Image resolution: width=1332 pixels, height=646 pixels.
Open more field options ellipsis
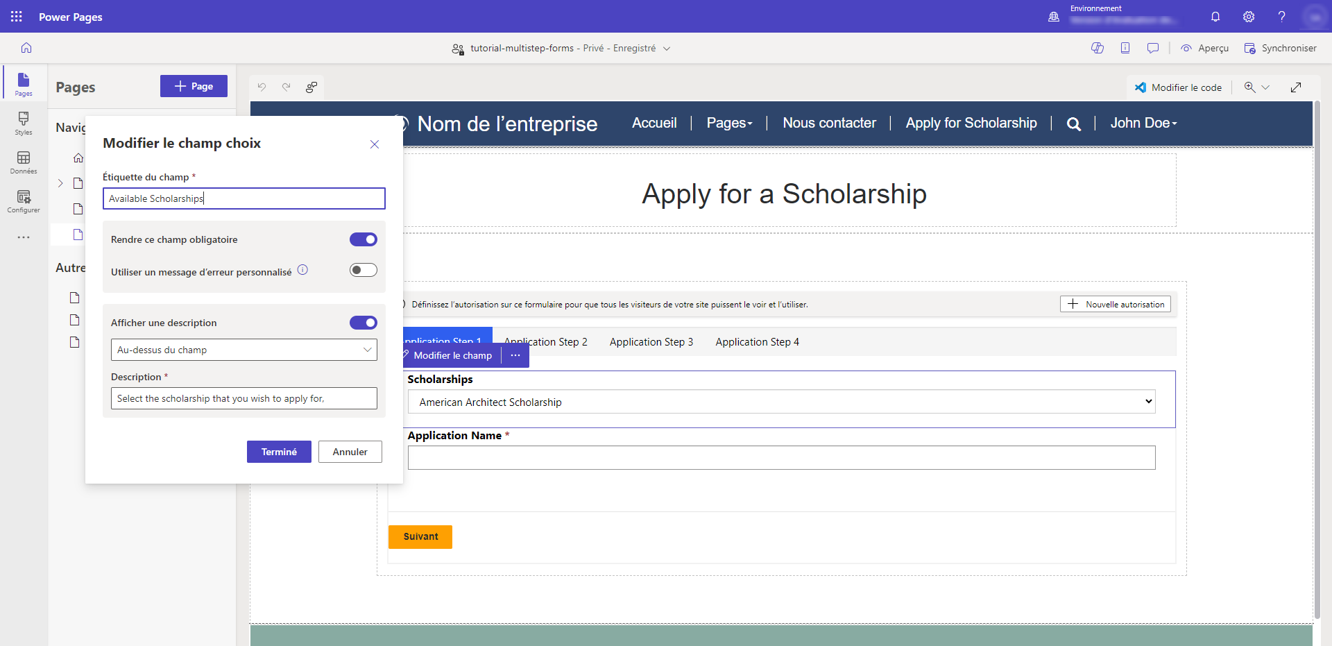coord(515,355)
